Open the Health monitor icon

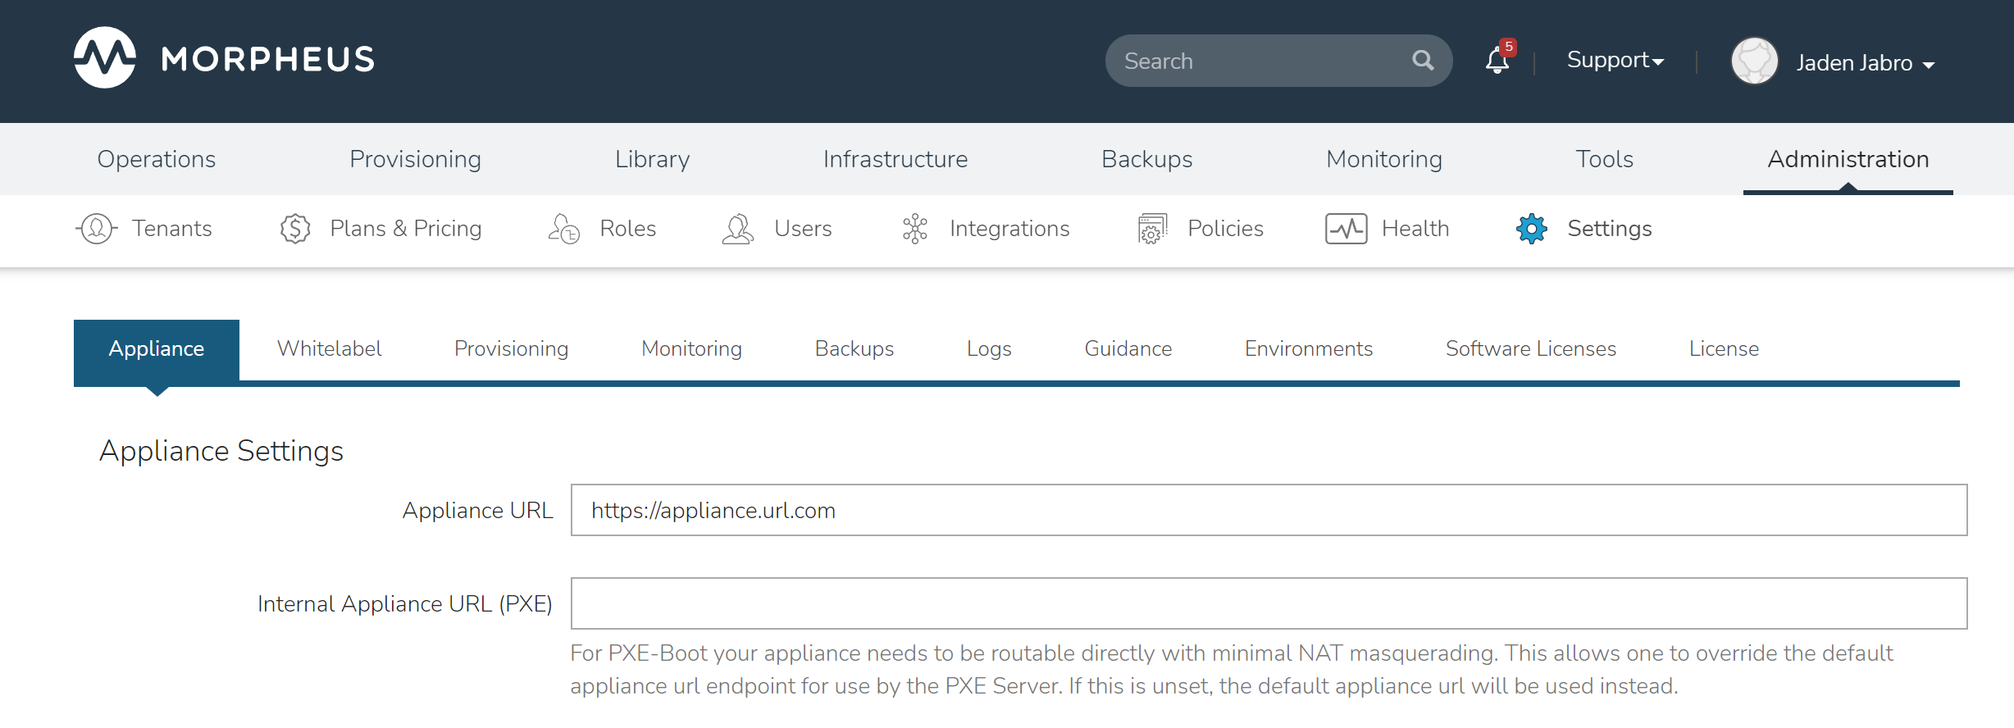(1346, 229)
